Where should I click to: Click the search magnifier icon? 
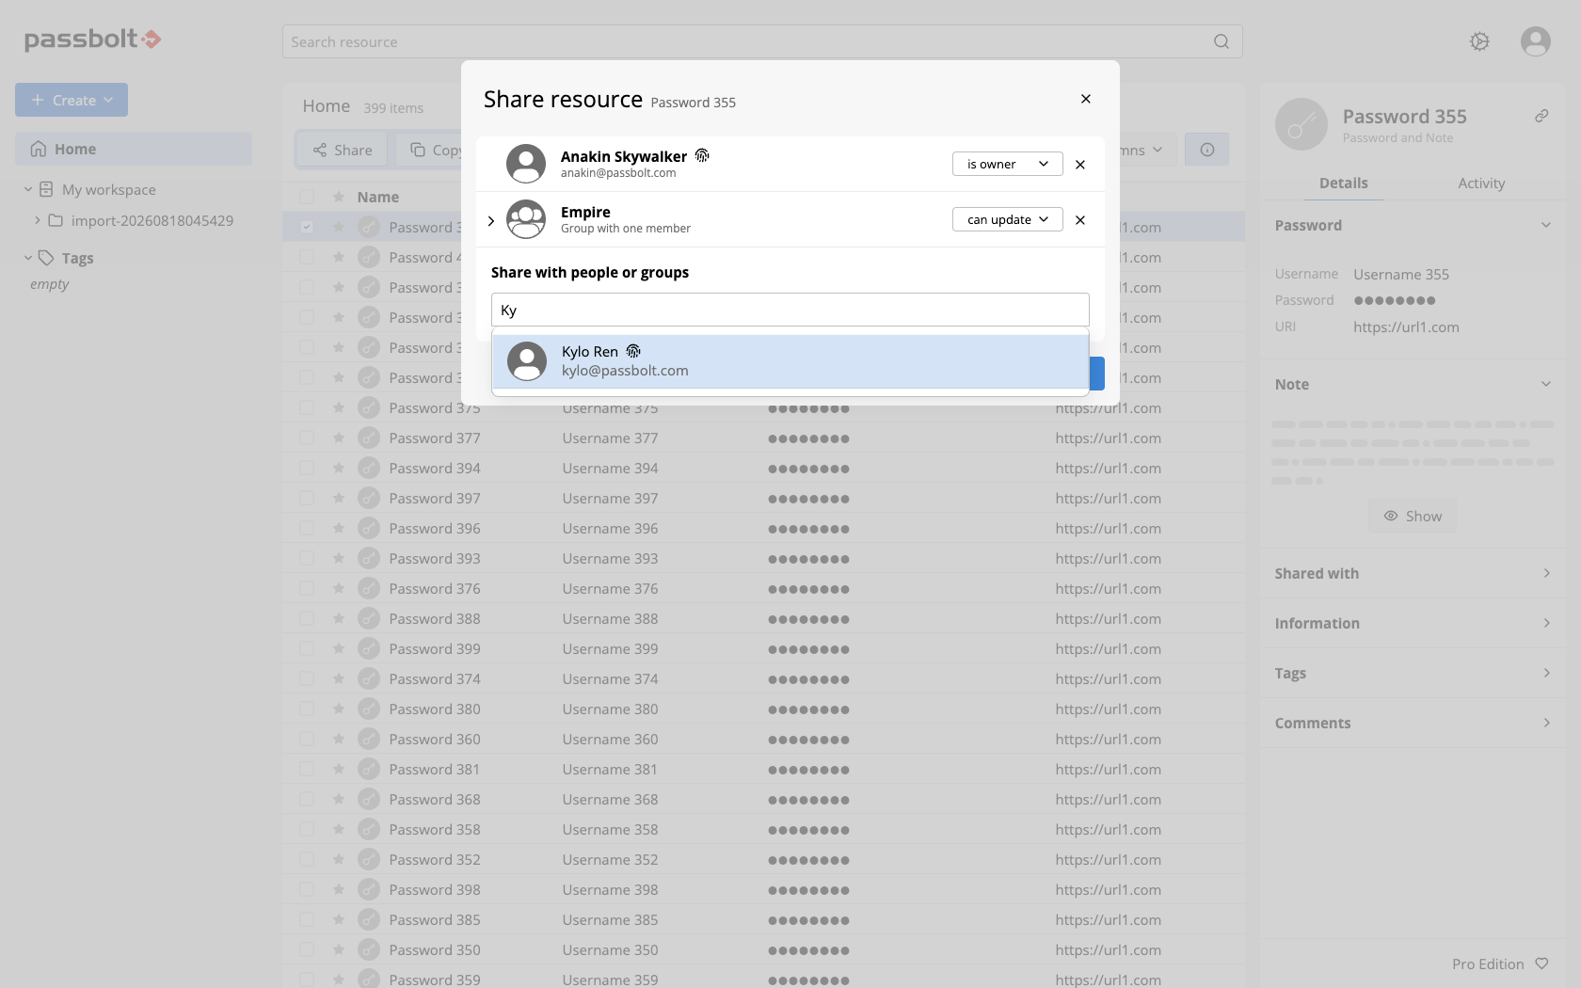tap(1222, 41)
